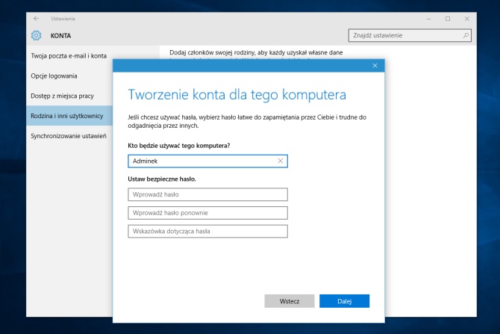Image resolution: width=500 pixels, height=334 pixels.
Task: Click the magnifier icon in search box
Action: pos(466,35)
